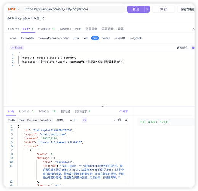Click the panel splitter dots handle
The image size is (198, 191).
[103, 106]
